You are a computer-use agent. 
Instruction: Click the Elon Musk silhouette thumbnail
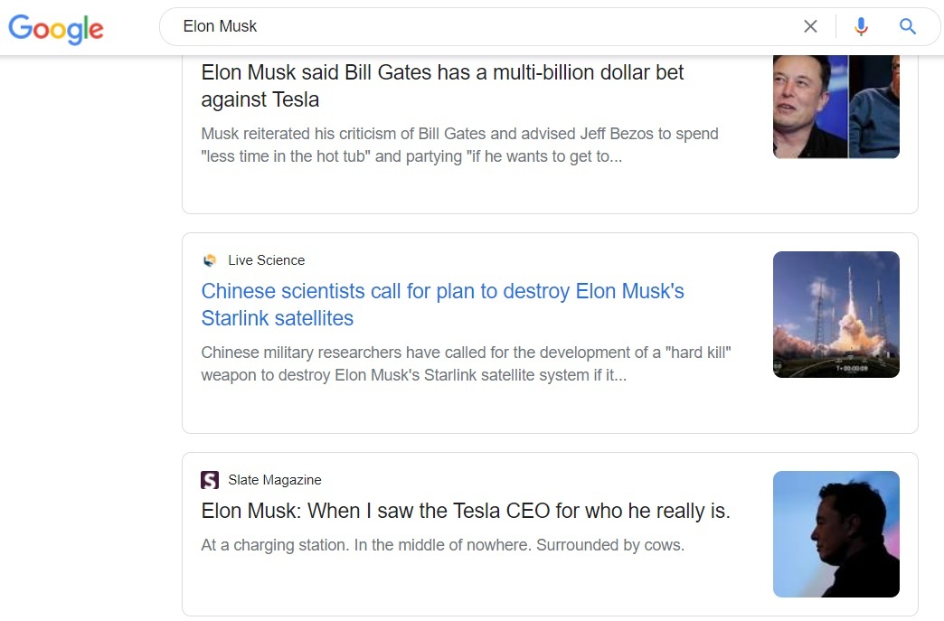coord(835,534)
